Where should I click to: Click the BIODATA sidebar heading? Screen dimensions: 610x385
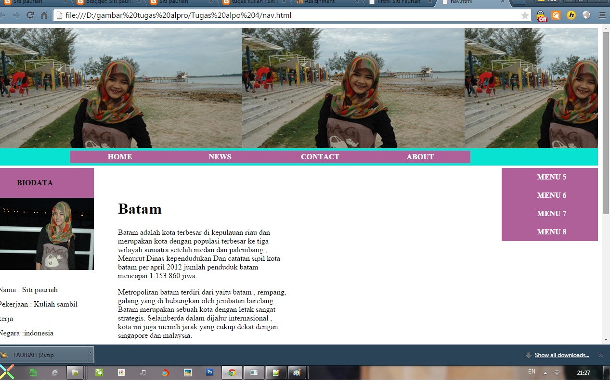coord(35,183)
